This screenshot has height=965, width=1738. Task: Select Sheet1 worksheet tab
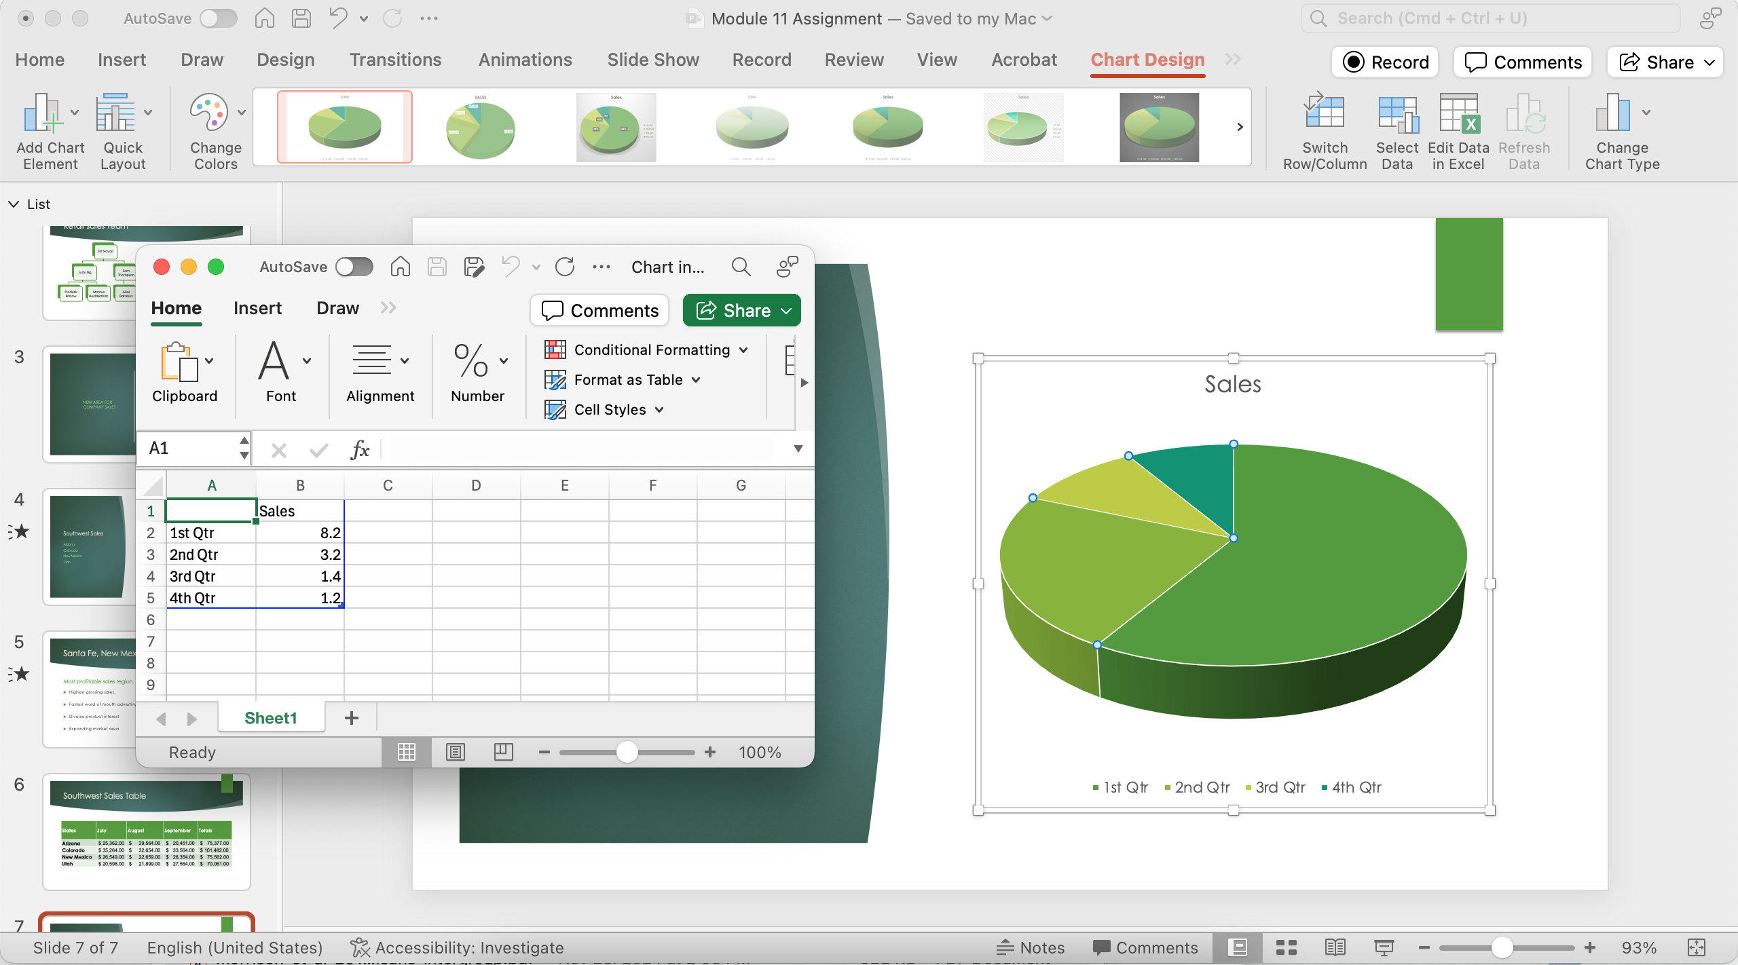pyautogui.click(x=271, y=718)
